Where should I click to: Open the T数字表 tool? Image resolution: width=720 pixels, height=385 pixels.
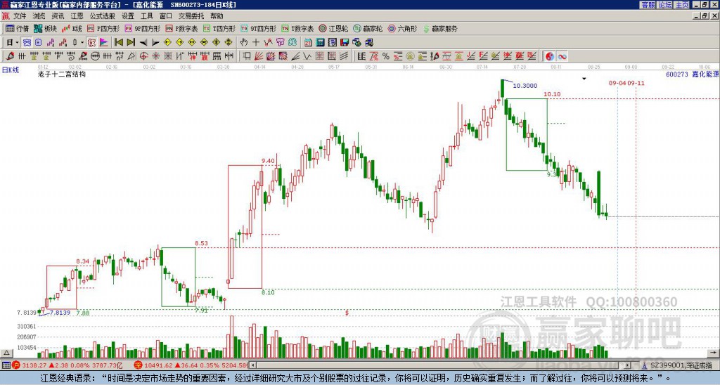(297, 28)
